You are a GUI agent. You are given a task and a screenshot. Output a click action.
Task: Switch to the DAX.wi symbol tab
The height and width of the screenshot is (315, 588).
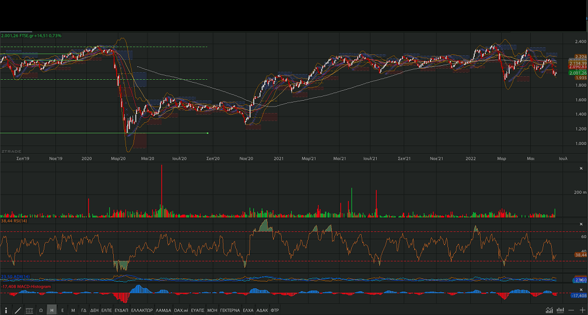coord(181,310)
